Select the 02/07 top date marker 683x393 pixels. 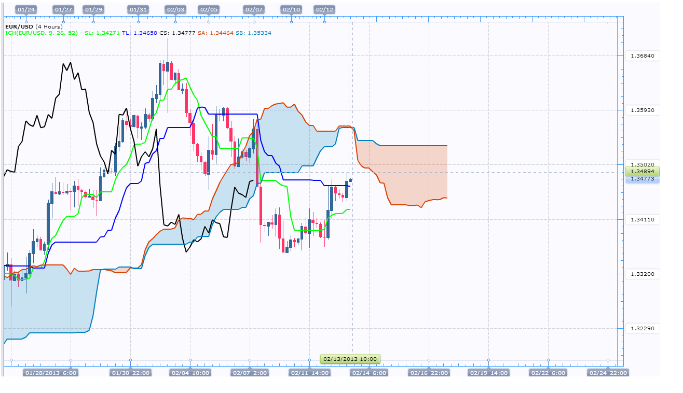point(254,10)
